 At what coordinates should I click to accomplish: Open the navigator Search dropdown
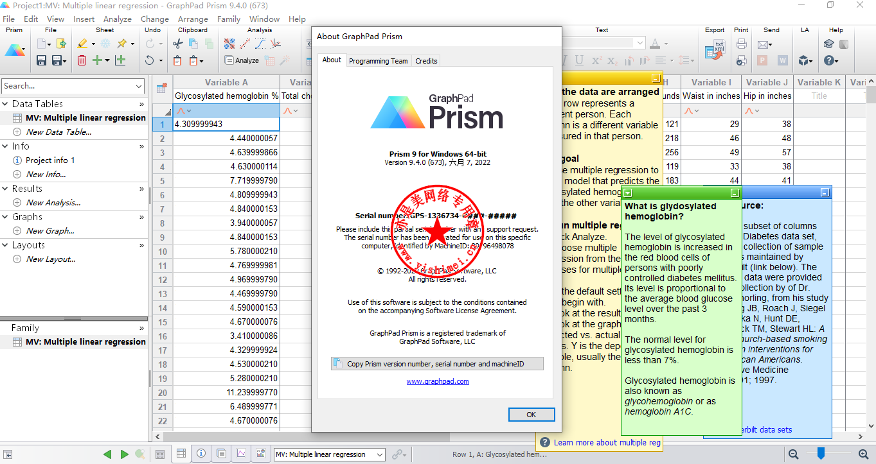(139, 85)
